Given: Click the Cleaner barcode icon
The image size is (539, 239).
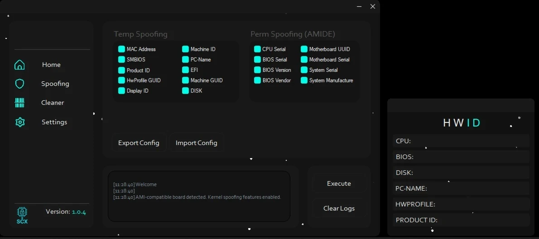Looking at the screenshot, I should click(19, 103).
